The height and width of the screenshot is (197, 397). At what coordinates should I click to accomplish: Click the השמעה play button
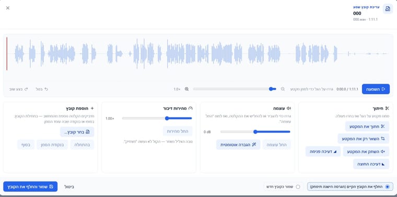(376, 89)
